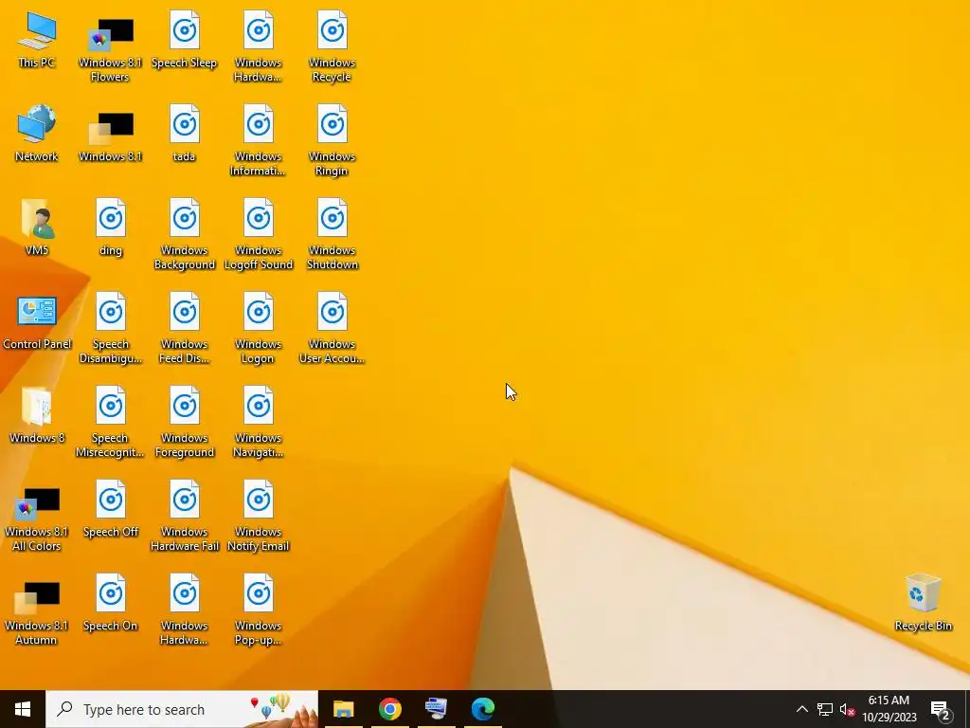Open the This PC desktop icon

pyautogui.click(x=37, y=40)
